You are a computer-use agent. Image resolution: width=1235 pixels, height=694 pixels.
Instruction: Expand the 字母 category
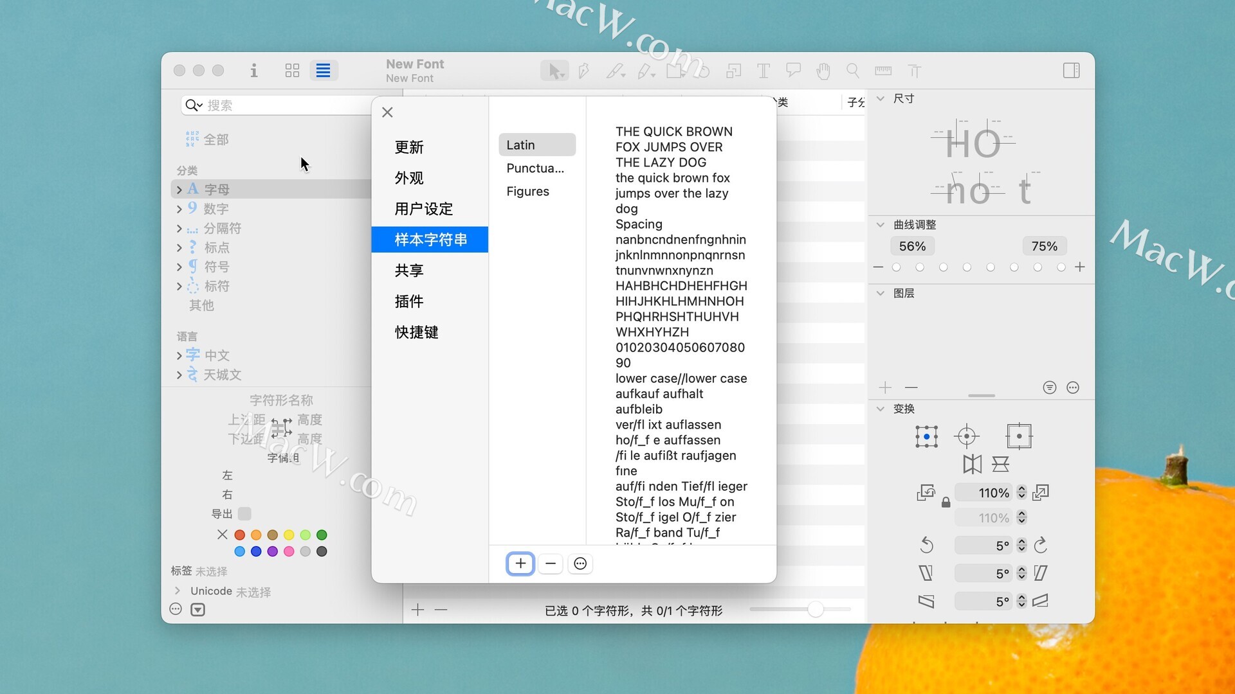click(x=179, y=190)
